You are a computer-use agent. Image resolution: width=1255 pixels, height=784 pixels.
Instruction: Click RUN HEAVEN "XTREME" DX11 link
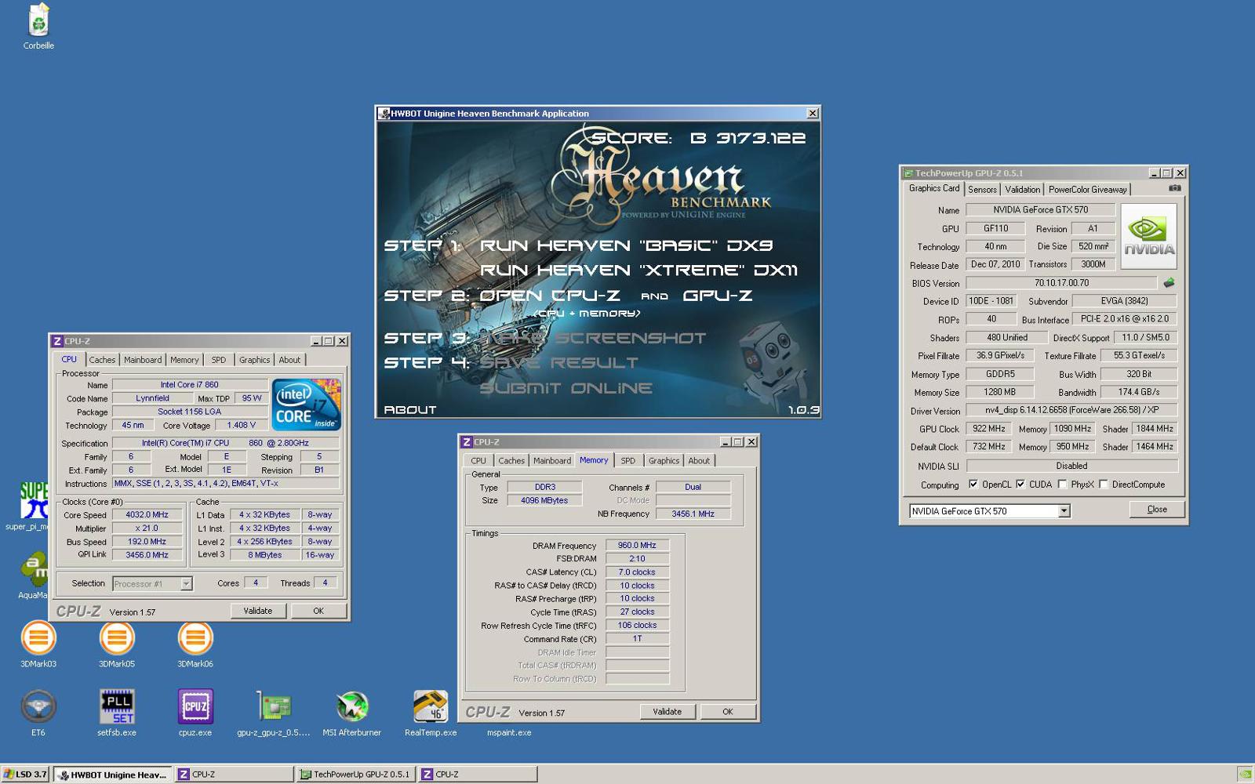pyautogui.click(x=639, y=270)
